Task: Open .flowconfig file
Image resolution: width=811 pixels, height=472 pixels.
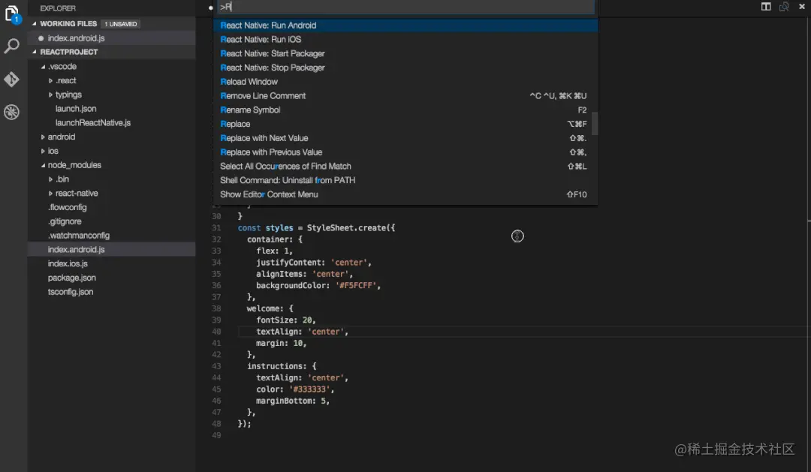Action: coord(68,207)
